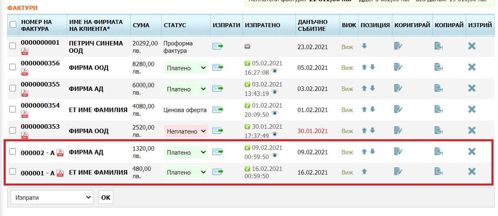Move invoice 0000000354 down with the down arrow
Screen dimensions: 498x216
click(372, 109)
